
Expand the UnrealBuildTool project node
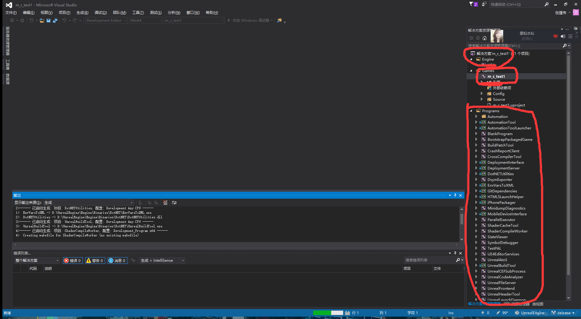click(476, 266)
